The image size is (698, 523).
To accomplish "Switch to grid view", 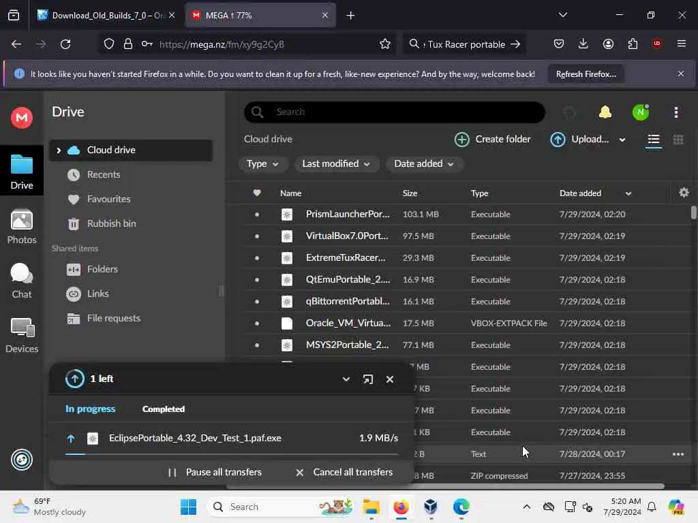I will click(678, 140).
